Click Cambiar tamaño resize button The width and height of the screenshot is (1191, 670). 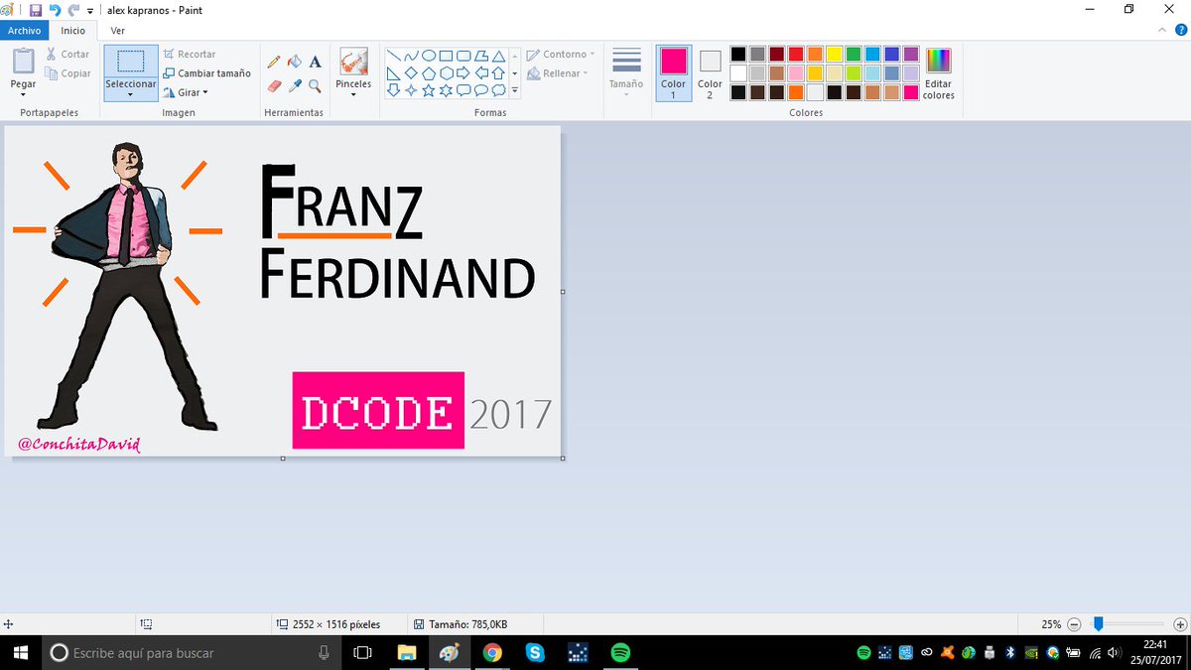pos(206,73)
